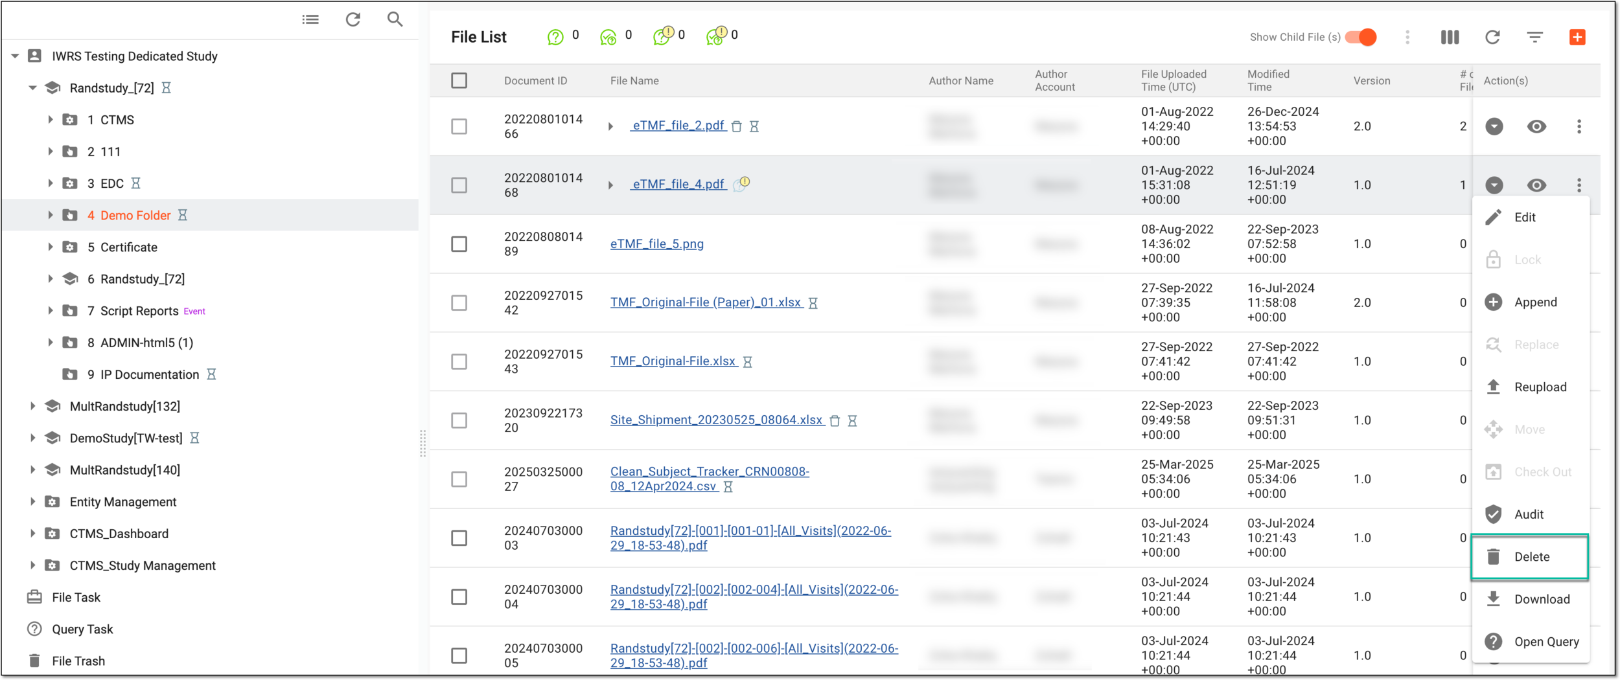The width and height of the screenshot is (1620, 680).
Task: View eTMF_file_4.pdf with eye icon
Action: tap(1536, 185)
